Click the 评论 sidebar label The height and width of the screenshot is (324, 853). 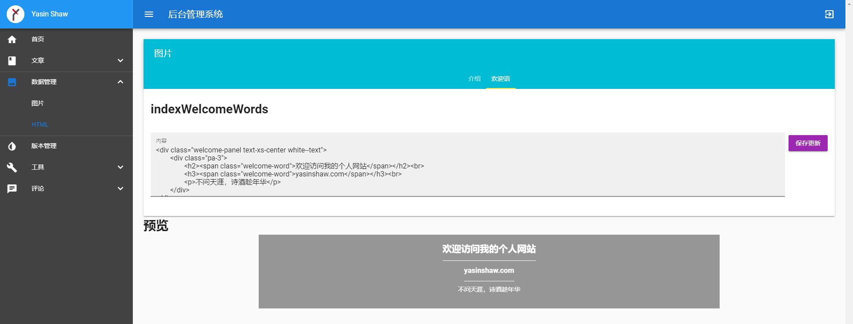38,188
